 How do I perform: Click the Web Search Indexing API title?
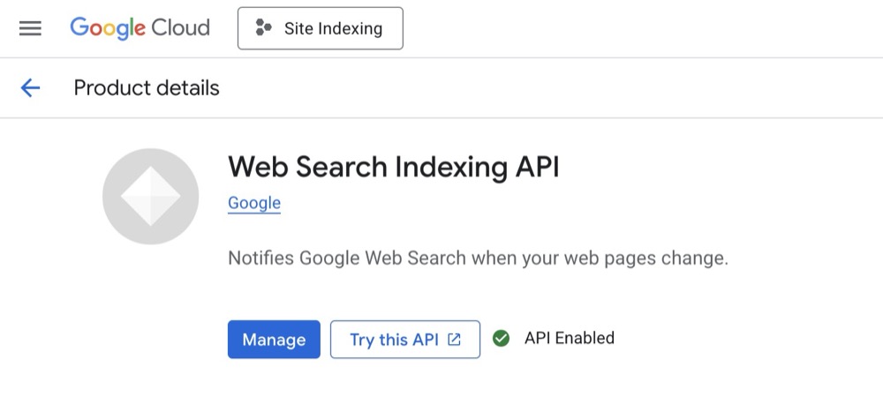pos(394,167)
